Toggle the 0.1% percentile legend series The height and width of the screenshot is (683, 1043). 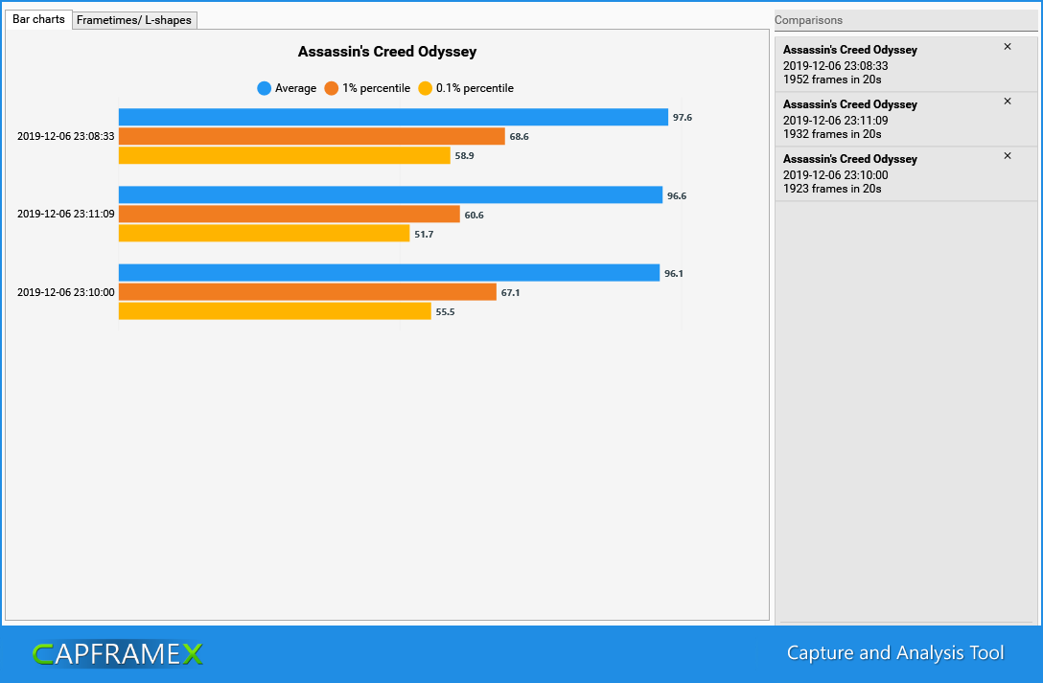pos(466,88)
